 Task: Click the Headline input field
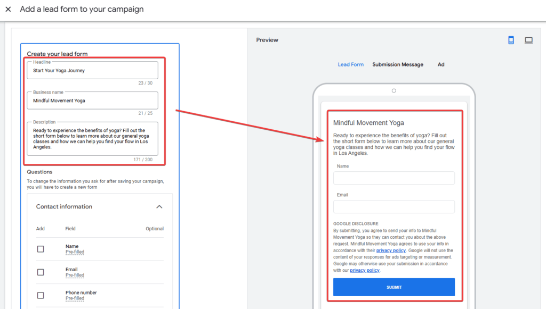click(93, 71)
